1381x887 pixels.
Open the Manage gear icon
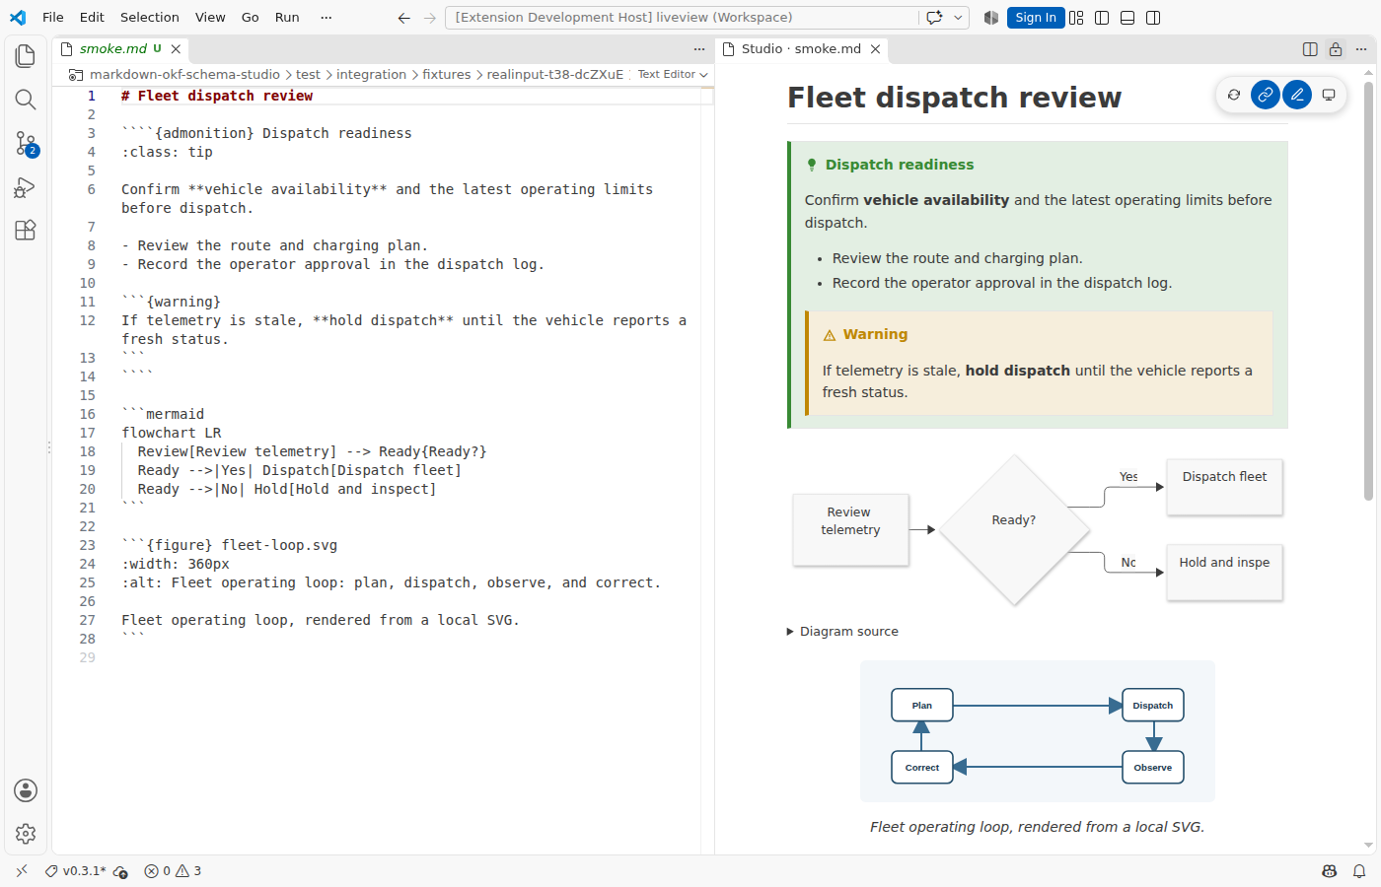(26, 834)
